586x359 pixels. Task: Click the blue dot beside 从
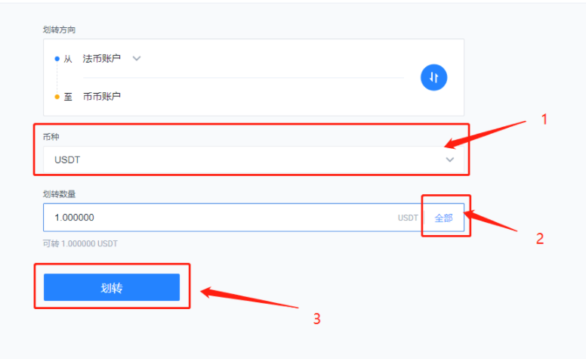[57, 59]
